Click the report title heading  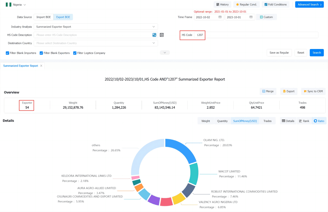pos(165,79)
